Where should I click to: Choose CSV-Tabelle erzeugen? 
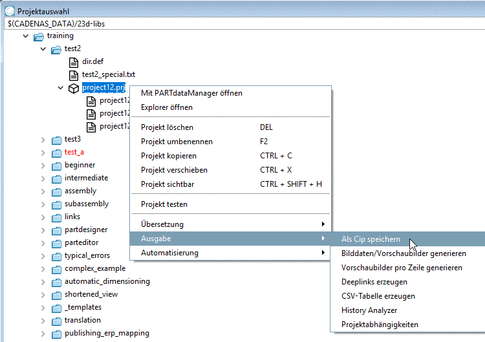408,296
